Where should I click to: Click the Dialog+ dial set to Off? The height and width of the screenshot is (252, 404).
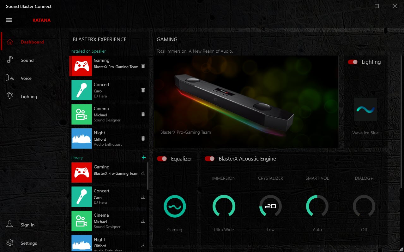pos(364,206)
